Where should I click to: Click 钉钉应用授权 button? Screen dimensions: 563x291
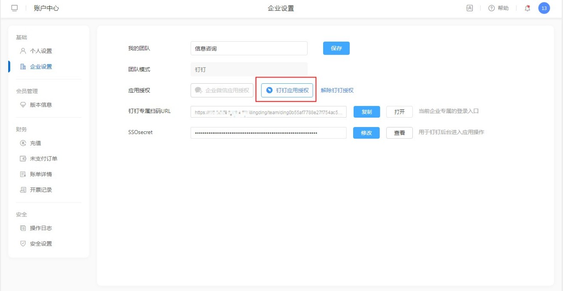tap(287, 90)
